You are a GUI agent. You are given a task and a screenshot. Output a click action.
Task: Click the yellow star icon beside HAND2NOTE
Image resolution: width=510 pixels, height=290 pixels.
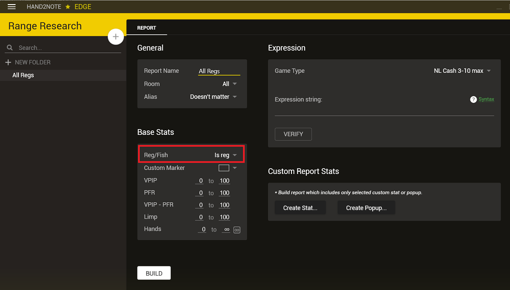67,6
